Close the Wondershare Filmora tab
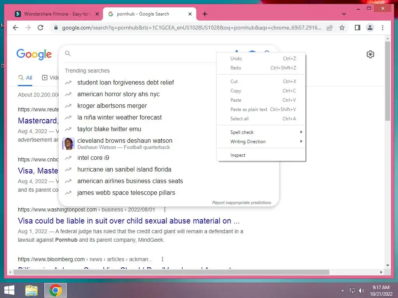 click(97, 14)
